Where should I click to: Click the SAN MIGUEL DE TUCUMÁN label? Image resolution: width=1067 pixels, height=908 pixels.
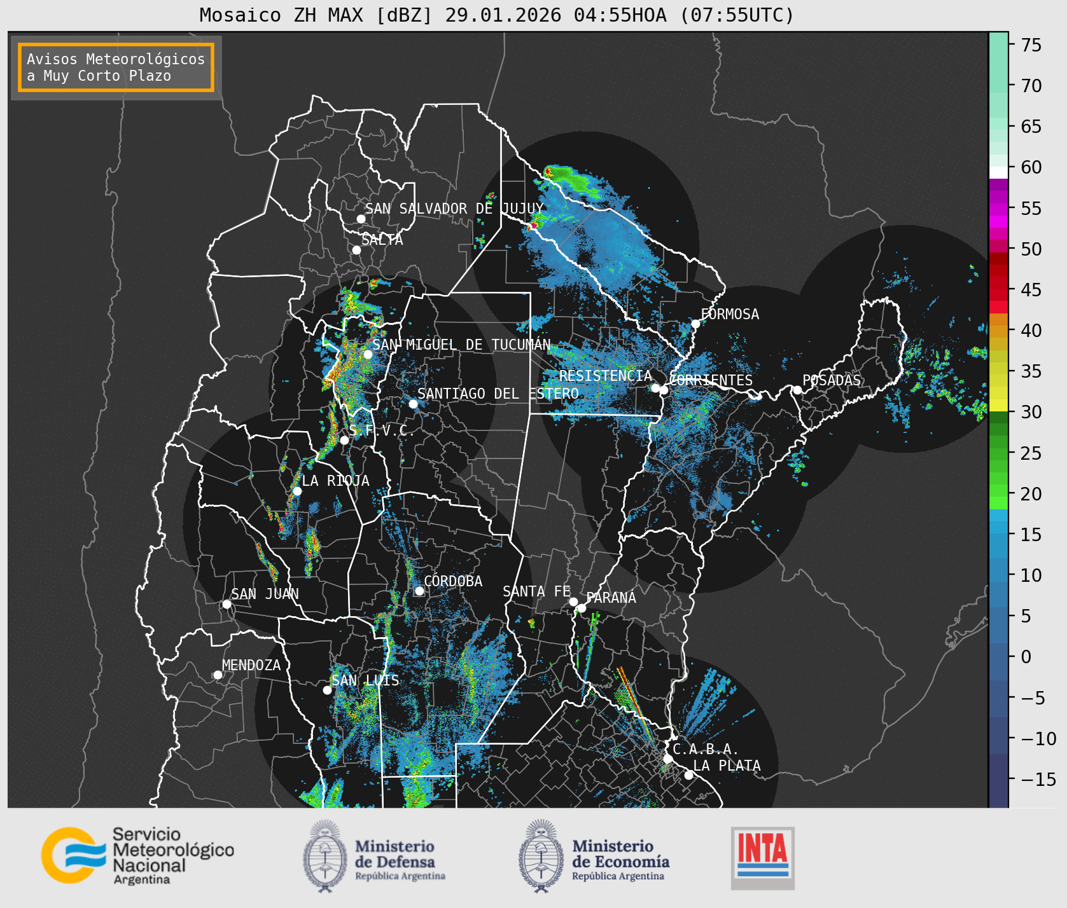(461, 345)
